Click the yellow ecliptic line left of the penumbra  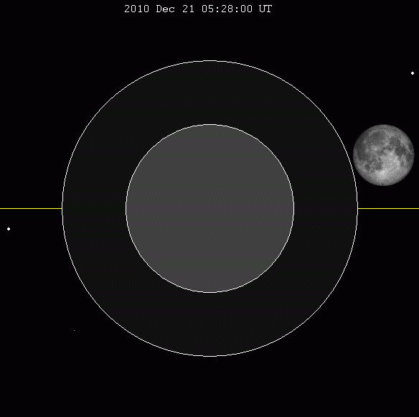[x=31, y=208]
